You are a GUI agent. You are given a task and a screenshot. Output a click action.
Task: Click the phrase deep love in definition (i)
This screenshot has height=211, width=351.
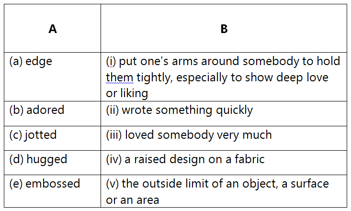[x=303, y=78]
